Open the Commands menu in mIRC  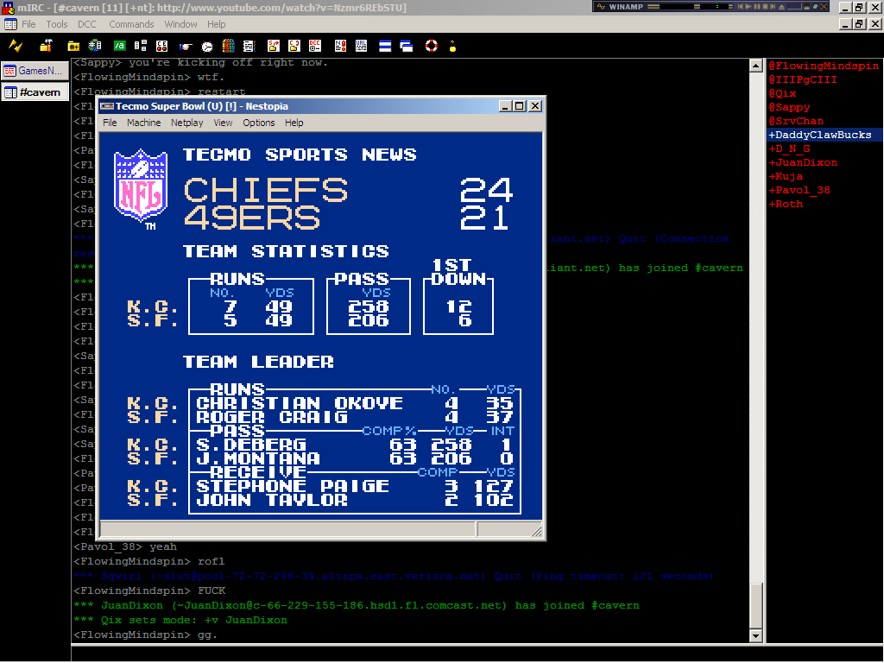131,24
